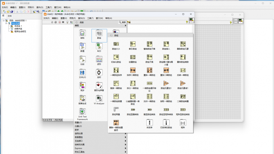Select Delete From Array (删除数组元素) function
This screenshot has height=154, width=274.
[183, 46]
